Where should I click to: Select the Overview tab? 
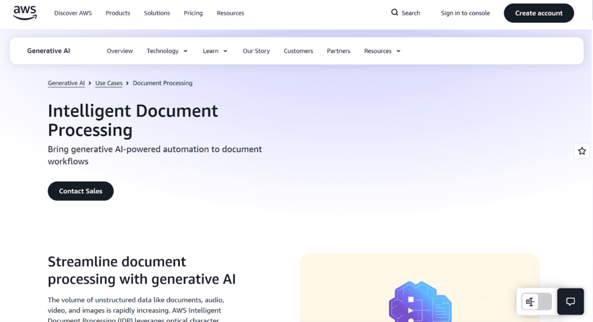[120, 51]
